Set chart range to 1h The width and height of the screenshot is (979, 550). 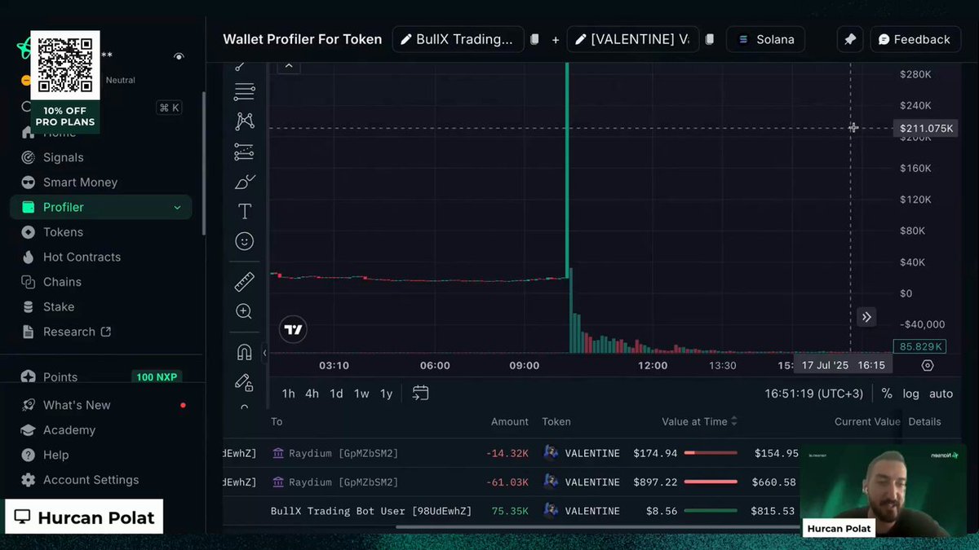[x=288, y=394]
